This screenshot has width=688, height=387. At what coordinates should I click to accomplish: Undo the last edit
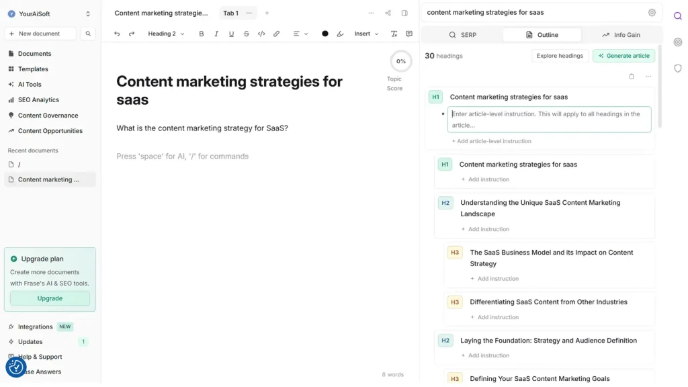(x=117, y=34)
